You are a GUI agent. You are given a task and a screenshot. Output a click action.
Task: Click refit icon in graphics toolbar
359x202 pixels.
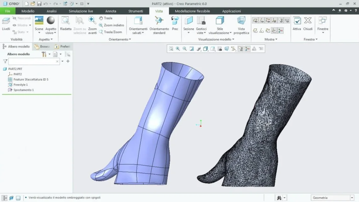171,49
